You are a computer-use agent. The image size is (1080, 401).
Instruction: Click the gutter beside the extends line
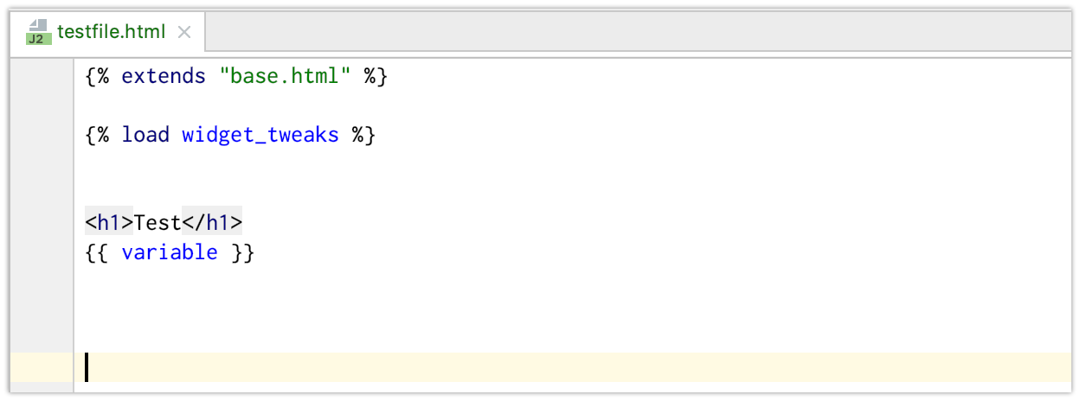42,76
